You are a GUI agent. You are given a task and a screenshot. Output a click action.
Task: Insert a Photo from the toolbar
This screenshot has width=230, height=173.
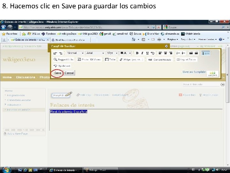point(83,60)
